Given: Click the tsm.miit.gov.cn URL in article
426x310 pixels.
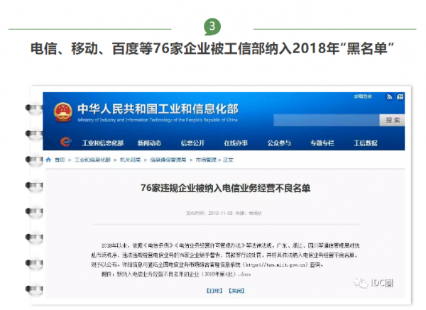Looking at the screenshot, I should (x=275, y=265).
